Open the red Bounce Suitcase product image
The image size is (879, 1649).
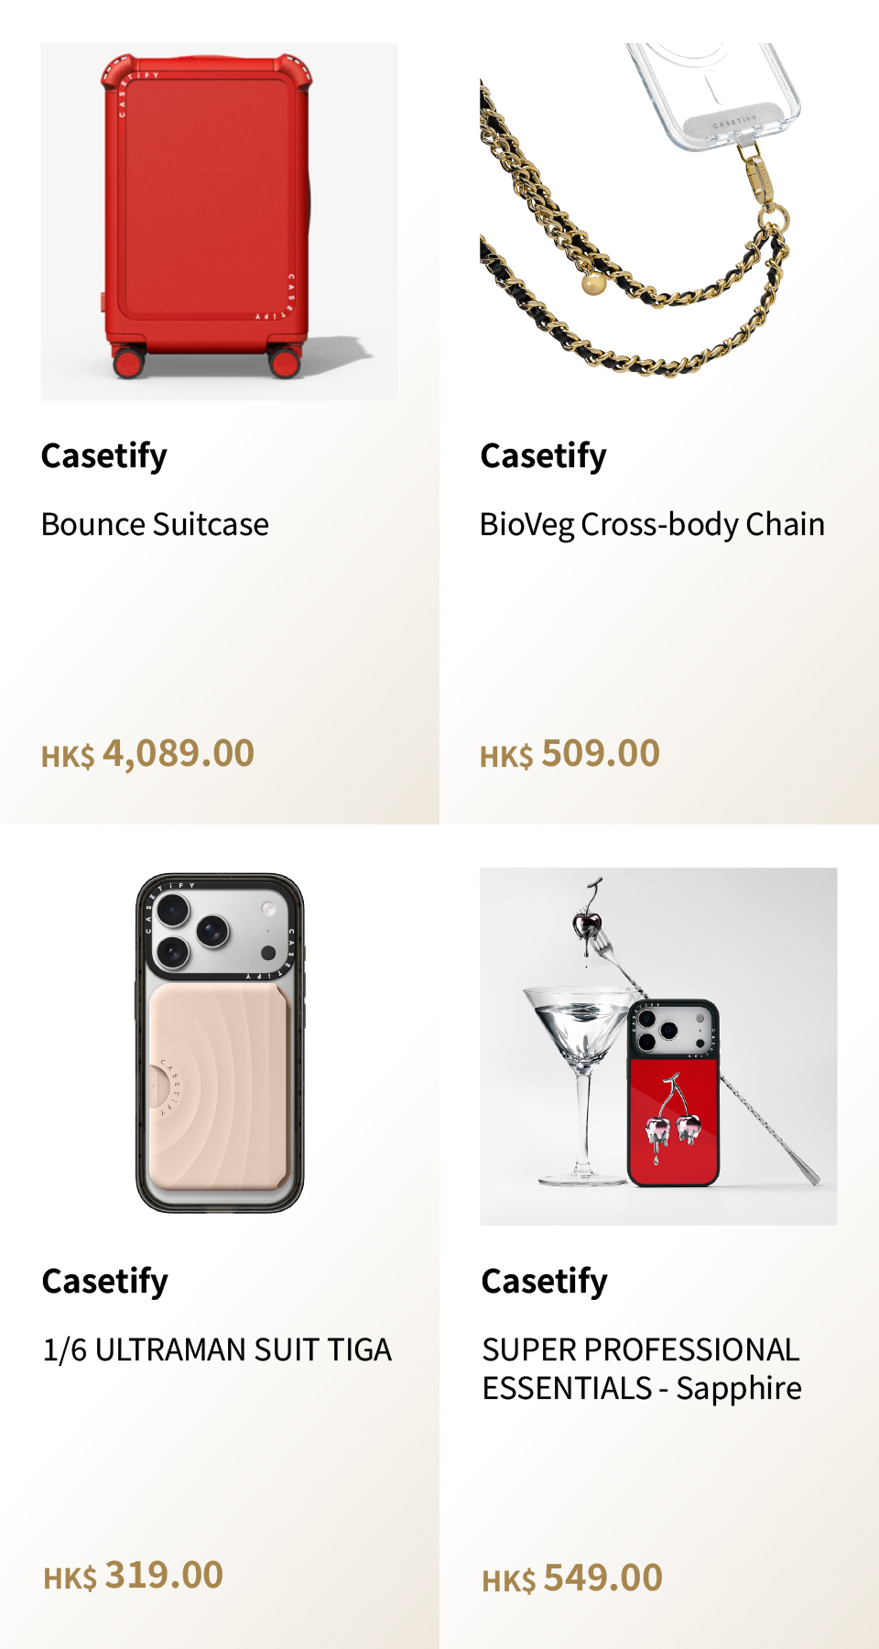coord(219,221)
